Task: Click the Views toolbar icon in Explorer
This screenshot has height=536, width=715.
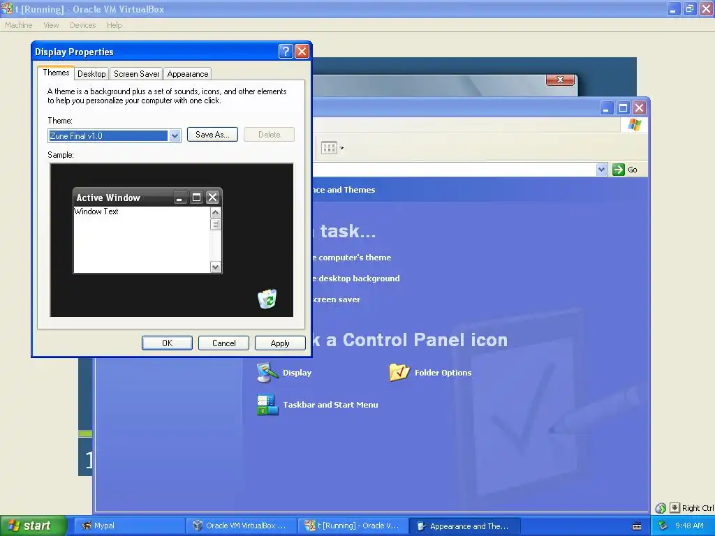Action: [x=329, y=148]
